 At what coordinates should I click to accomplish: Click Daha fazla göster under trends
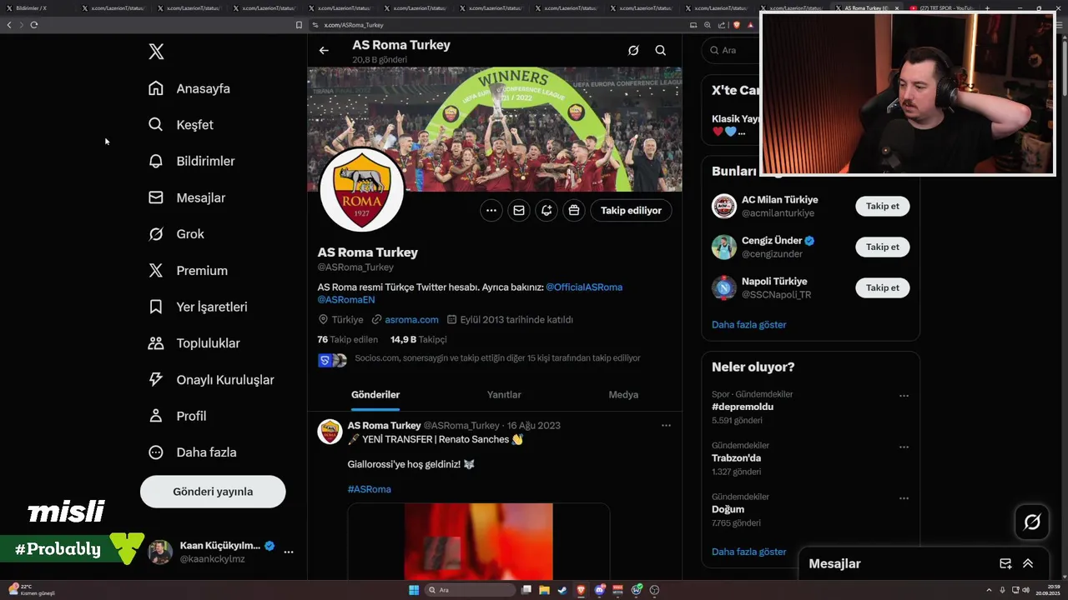point(748,552)
